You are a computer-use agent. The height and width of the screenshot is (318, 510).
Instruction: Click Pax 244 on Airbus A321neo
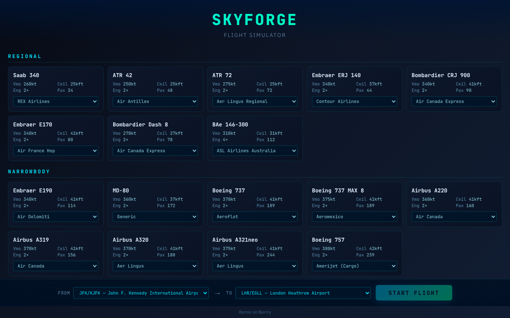(266, 255)
